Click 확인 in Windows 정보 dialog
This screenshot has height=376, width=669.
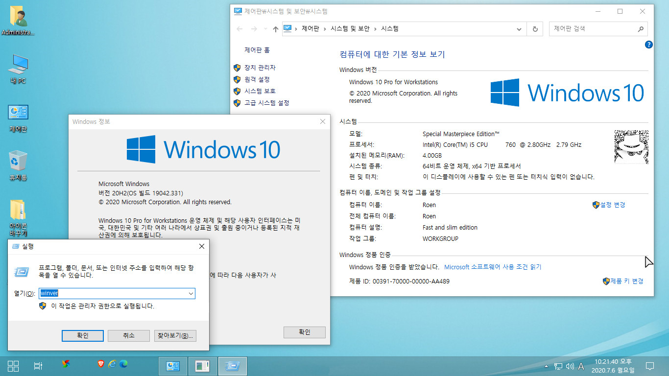(x=305, y=332)
